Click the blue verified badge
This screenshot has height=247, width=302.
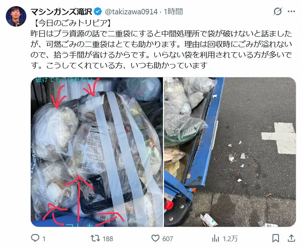point(98,12)
